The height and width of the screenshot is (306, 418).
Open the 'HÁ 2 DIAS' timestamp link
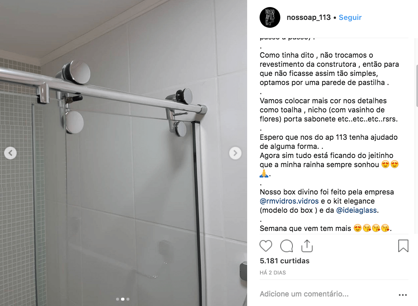273,273
